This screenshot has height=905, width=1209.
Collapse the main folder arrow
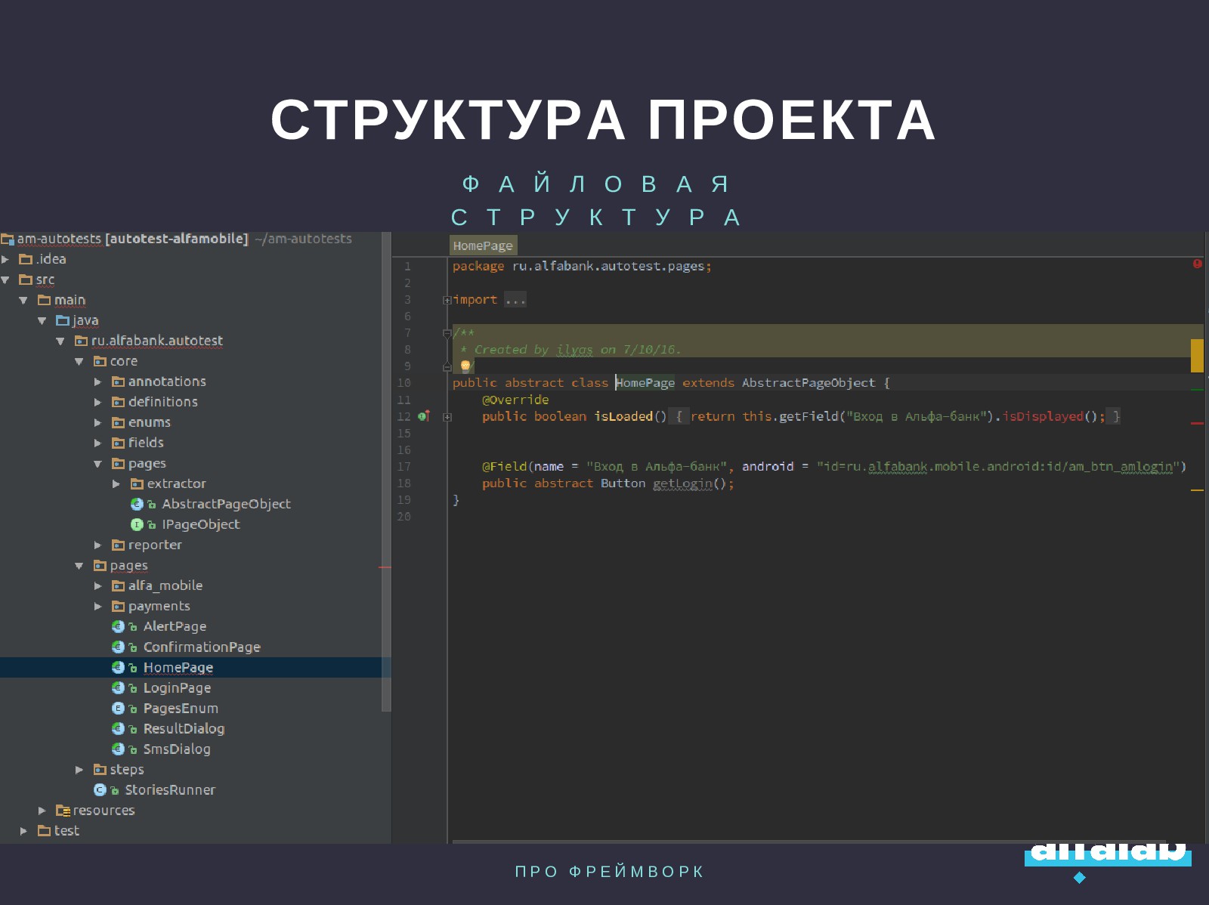(x=23, y=300)
